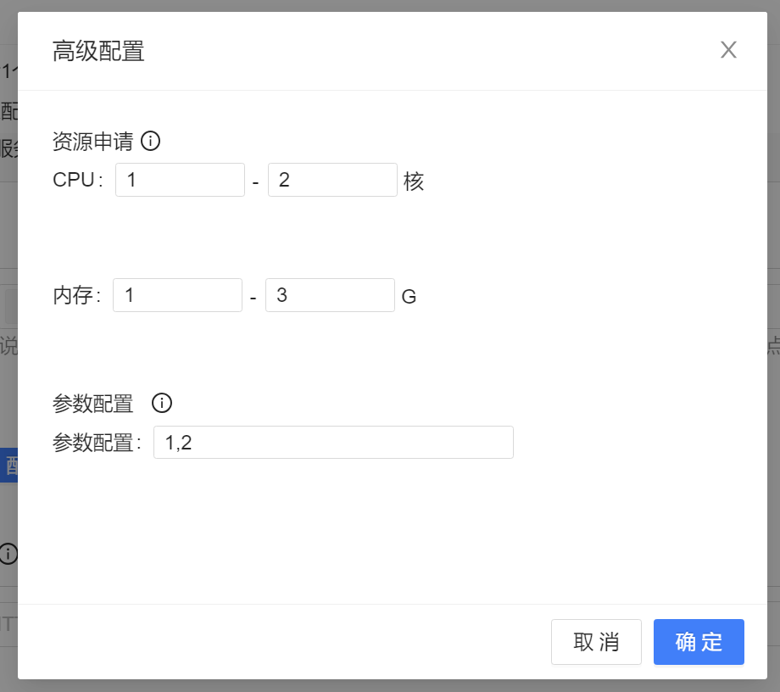The width and height of the screenshot is (780, 692).
Task: Click the 核 unit label after CPU
Action: (414, 181)
